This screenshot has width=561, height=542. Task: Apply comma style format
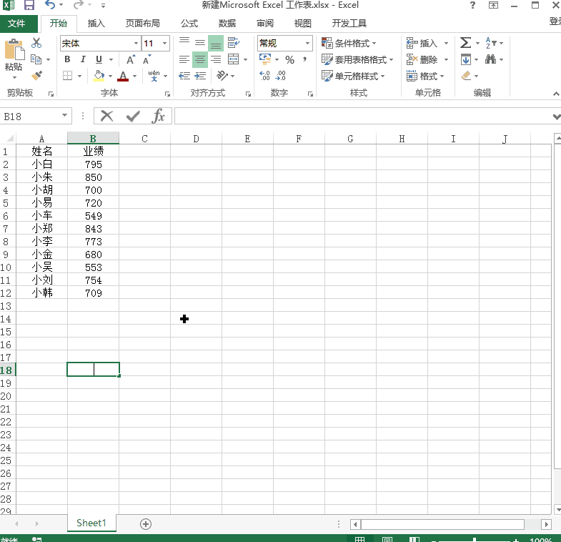pos(305,59)
